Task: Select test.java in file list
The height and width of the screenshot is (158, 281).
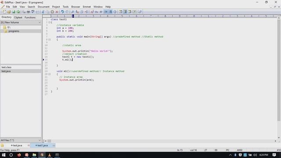Action: coord(6,71)
